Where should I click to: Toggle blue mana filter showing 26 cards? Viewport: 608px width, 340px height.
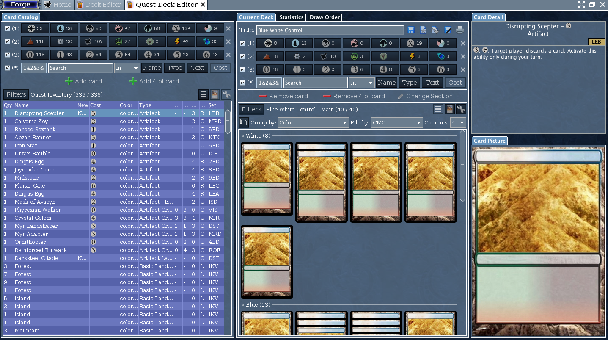point(64,29)
